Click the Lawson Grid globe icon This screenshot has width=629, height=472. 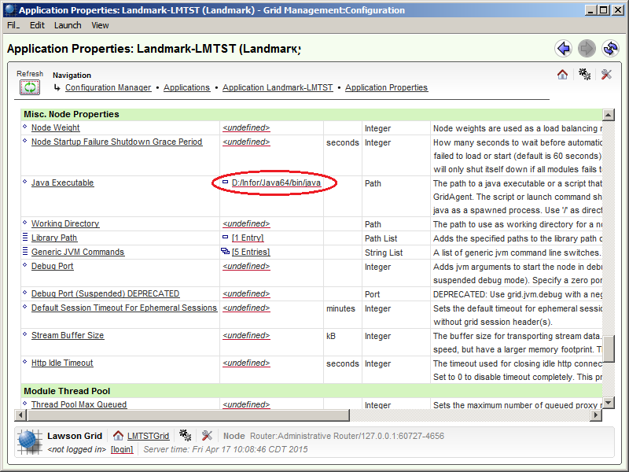[x=29, y=442]
